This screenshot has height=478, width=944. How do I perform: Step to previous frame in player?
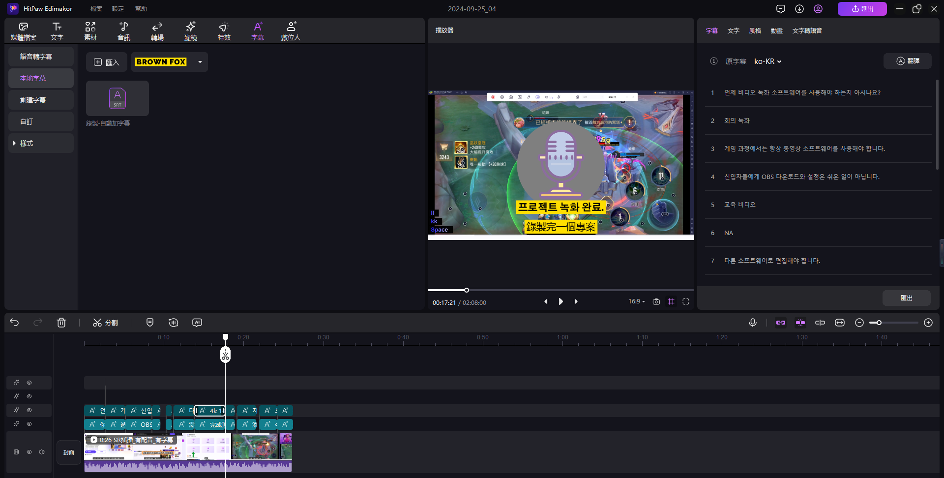coord(546,301)
